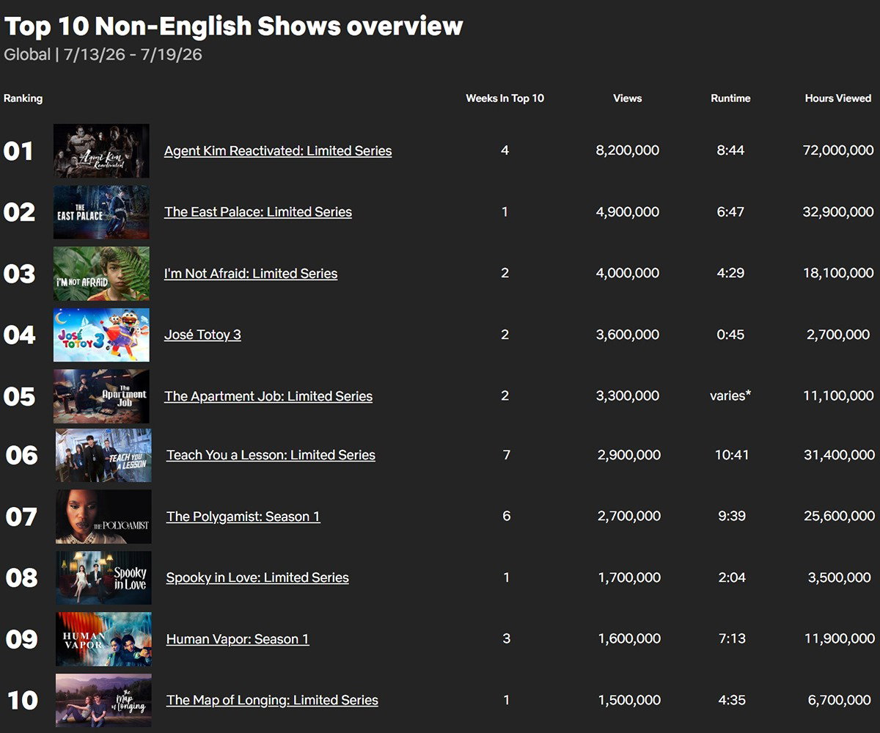880x733 pixels.
Task: Open José Totoy 3 title link
Action: click(x=202, y=335)
